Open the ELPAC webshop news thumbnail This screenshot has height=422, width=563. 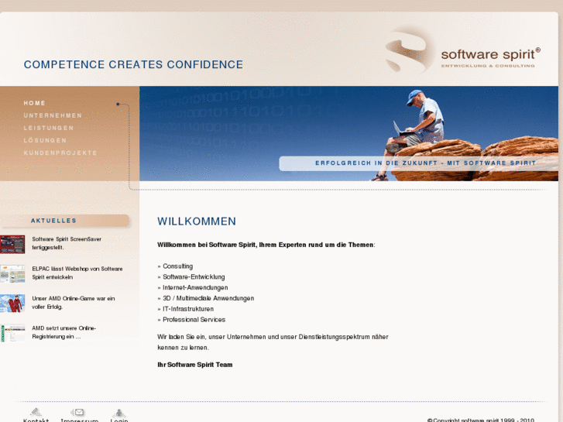(12, 274)
